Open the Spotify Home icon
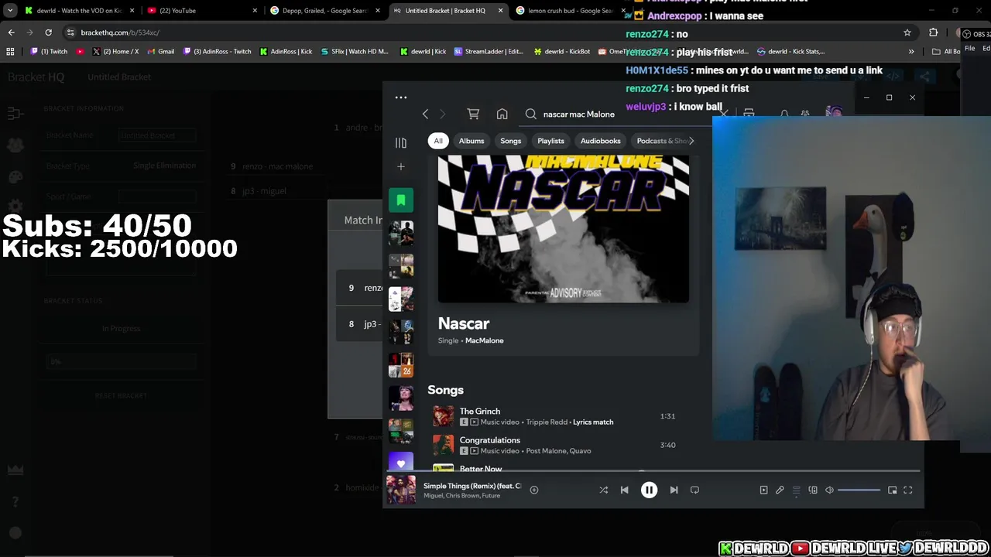 (x=502, y=114)
